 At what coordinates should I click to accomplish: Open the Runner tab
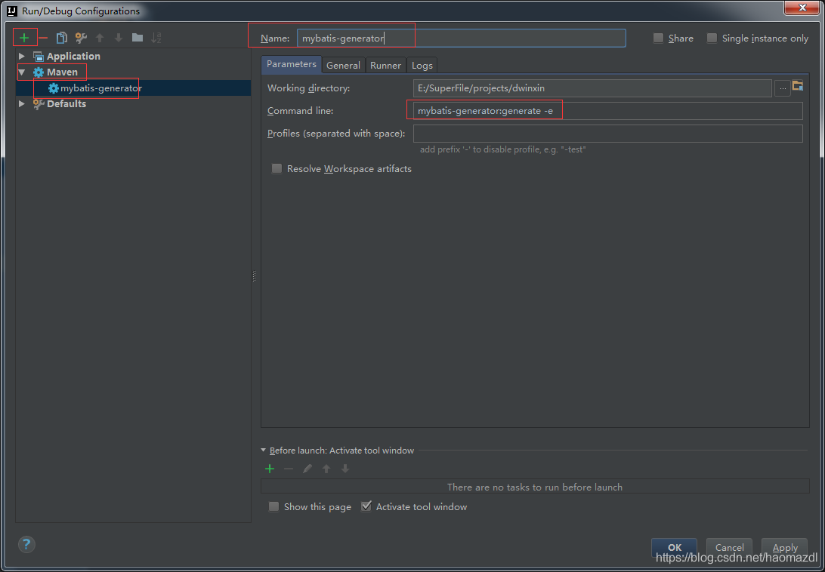pos(385,65)
